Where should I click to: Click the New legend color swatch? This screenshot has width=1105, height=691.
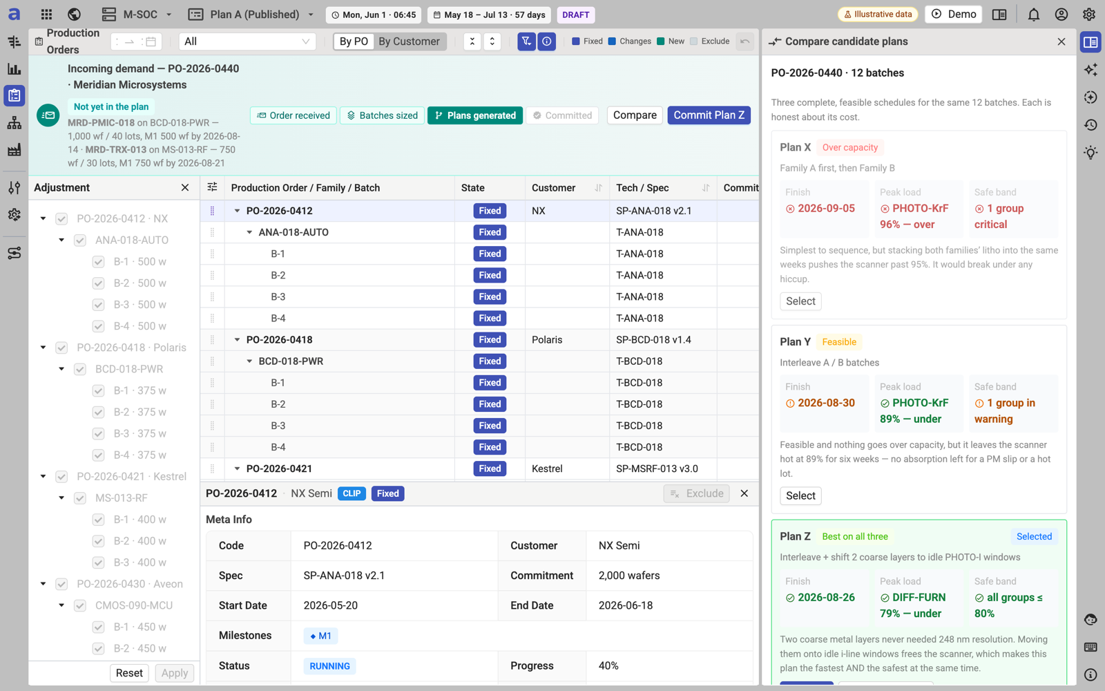[661, 41]
